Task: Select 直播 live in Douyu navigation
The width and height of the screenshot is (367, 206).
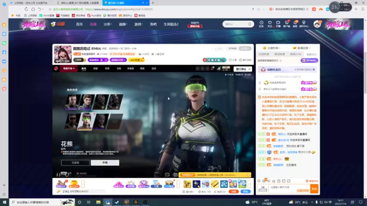Action: (93, 24)
